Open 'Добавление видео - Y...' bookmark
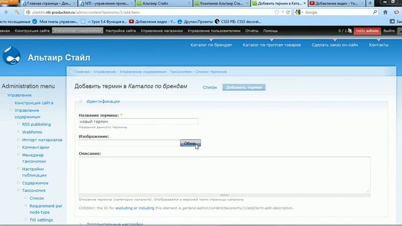Viewport: 402px width, 226px height. point(152,22)
